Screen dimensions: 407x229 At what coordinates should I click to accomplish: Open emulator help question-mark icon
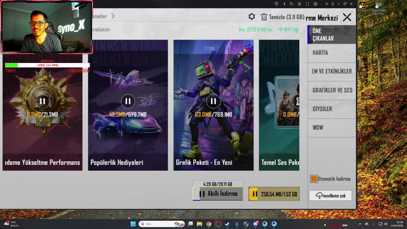click(x=276, y=4)
